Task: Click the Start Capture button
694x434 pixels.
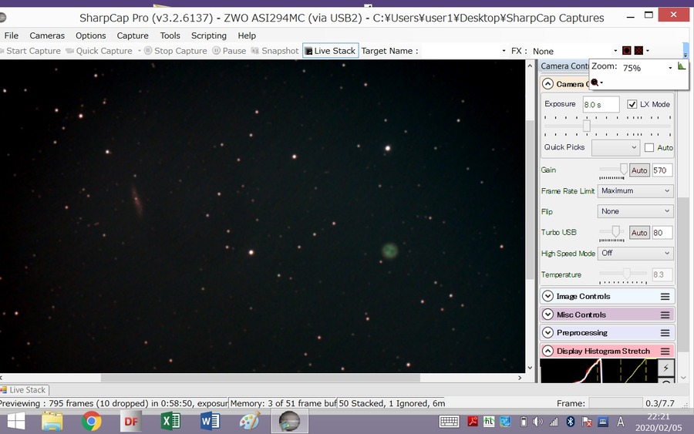Action: pyautogui.click(x=30, y=51)
